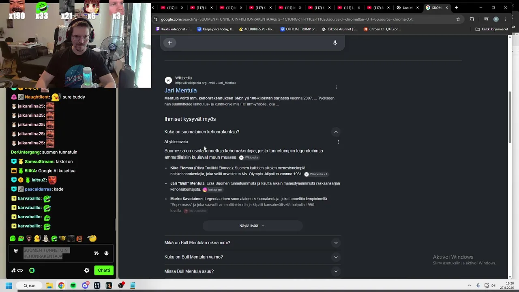Click the Instagram source chip under Jari Mentula
The image size is (519, 292).
tap(212, 190)
